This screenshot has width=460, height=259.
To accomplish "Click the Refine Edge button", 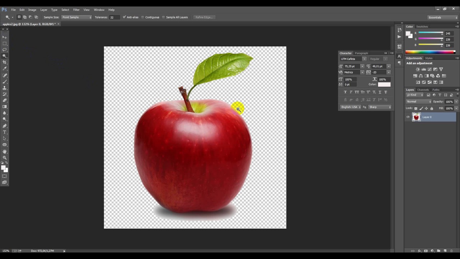I will coord(204,17).
